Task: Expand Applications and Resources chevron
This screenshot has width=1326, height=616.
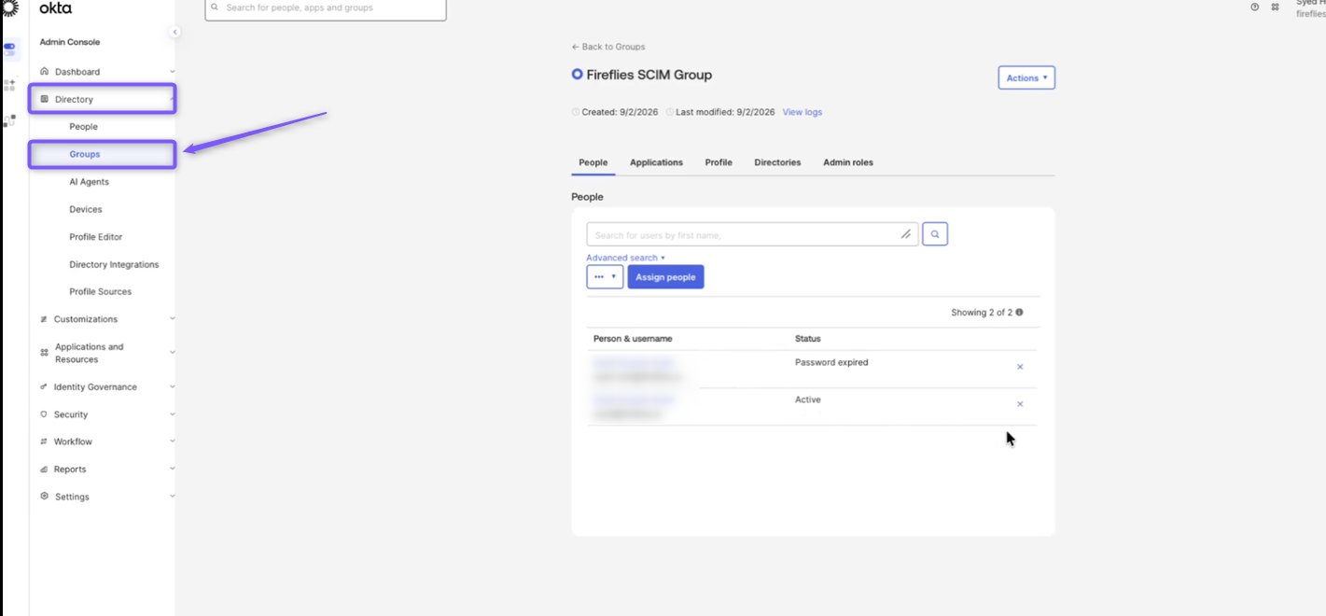Action: point(172,353)
